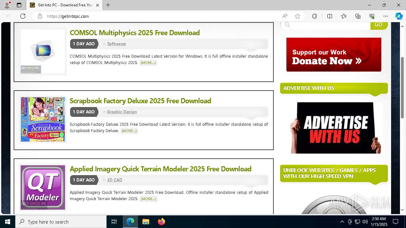Open the Extensions puzzle icon
406x228 pixels.
314,16
